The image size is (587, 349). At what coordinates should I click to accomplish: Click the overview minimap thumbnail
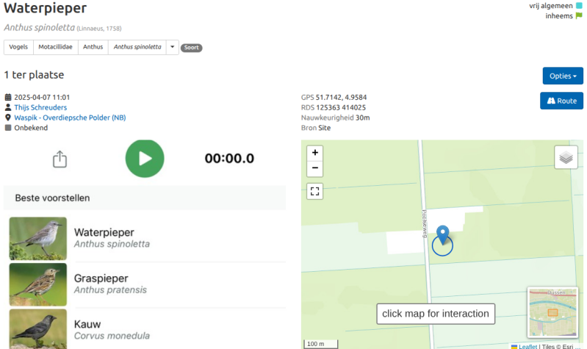(x=552, y=312)
